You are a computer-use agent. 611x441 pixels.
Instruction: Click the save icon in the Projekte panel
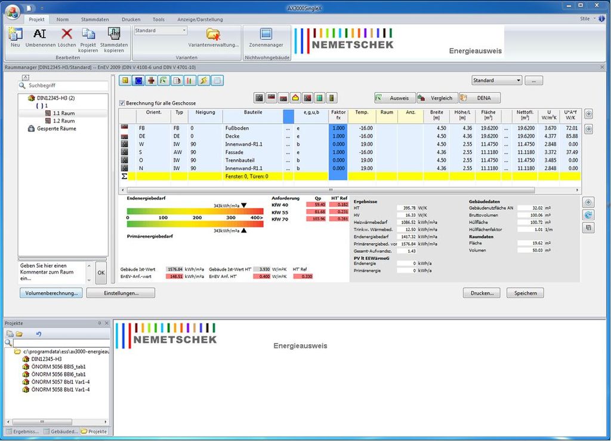(10, 333)
